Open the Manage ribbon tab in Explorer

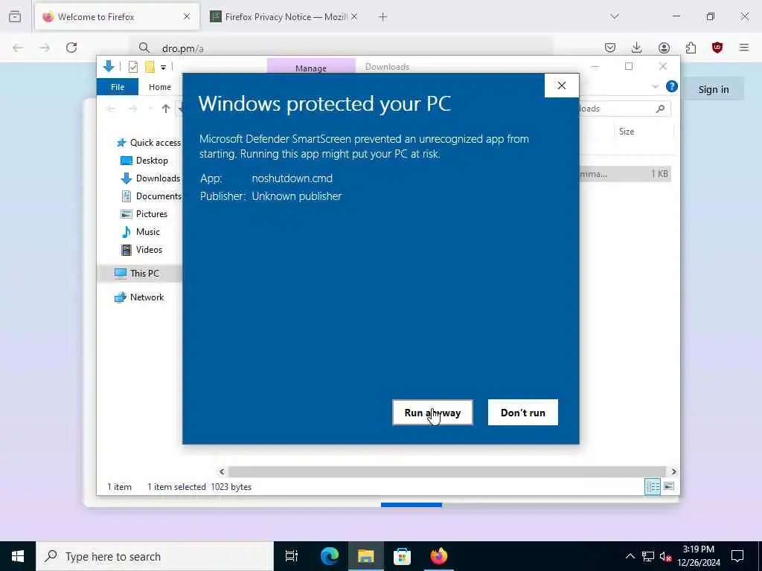(311, 68)
